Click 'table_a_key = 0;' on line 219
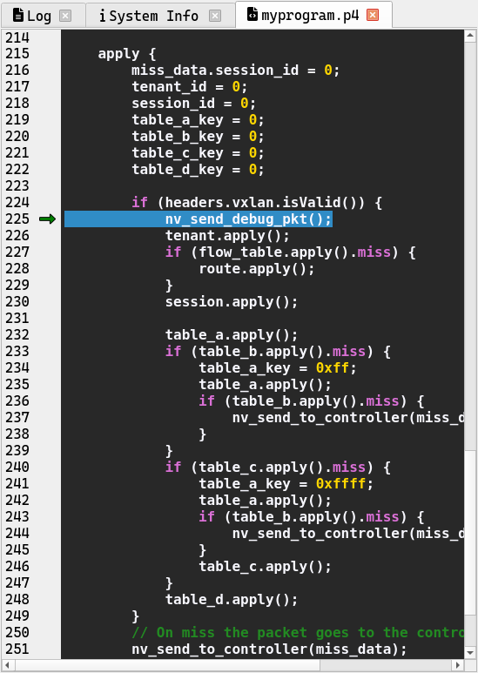478x673 pixels. click(198, 120)
